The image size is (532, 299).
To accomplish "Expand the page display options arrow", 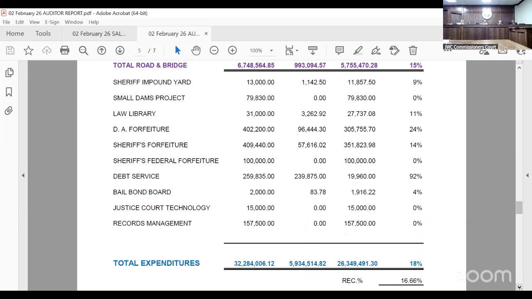I will point(297,51).
